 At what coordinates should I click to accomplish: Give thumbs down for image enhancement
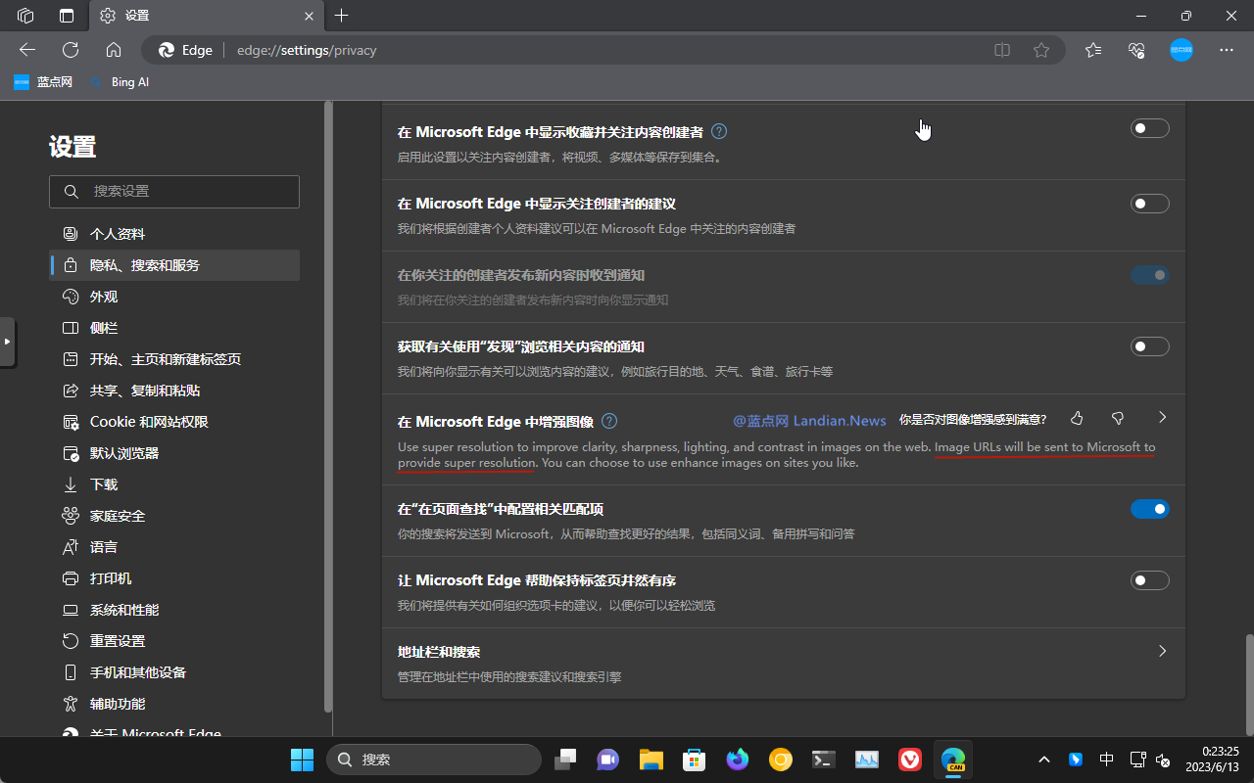coord(1118,418)
